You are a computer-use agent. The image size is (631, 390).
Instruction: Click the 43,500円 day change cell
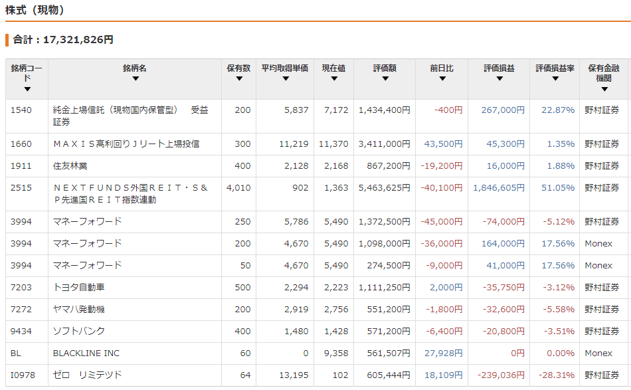(444, 144)
